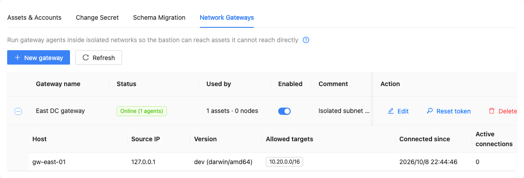Delete the East DC gateway
Viewport: 524px width, 178px height.
coord(503,111)
